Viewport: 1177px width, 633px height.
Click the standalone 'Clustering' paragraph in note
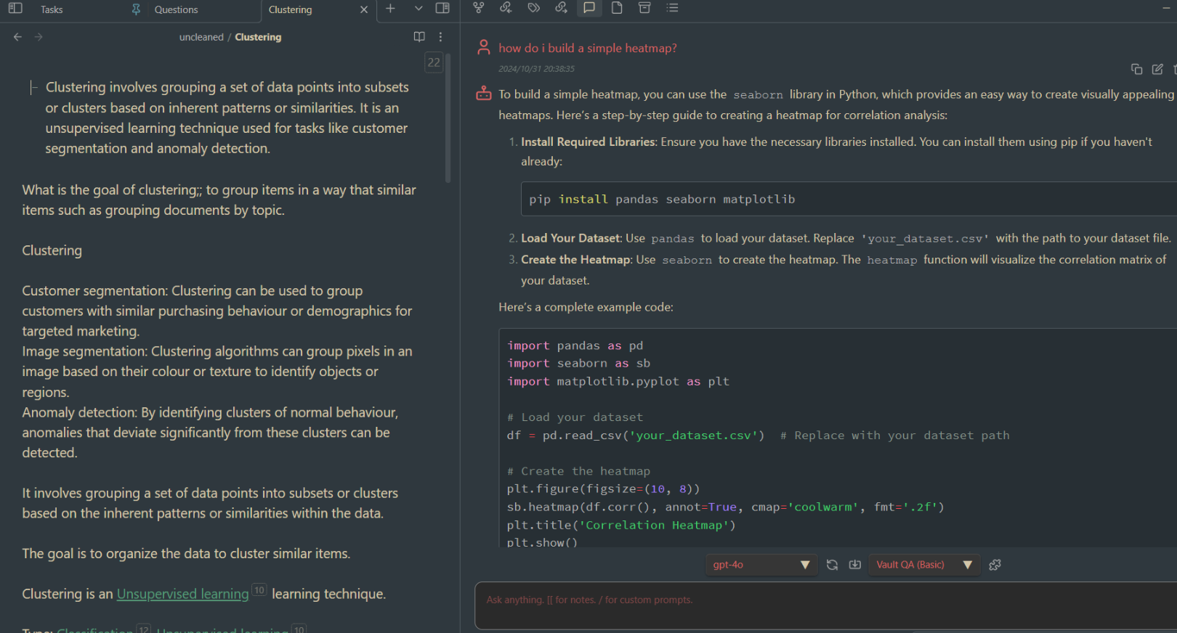pyautogui.click(x=52, y=250)
